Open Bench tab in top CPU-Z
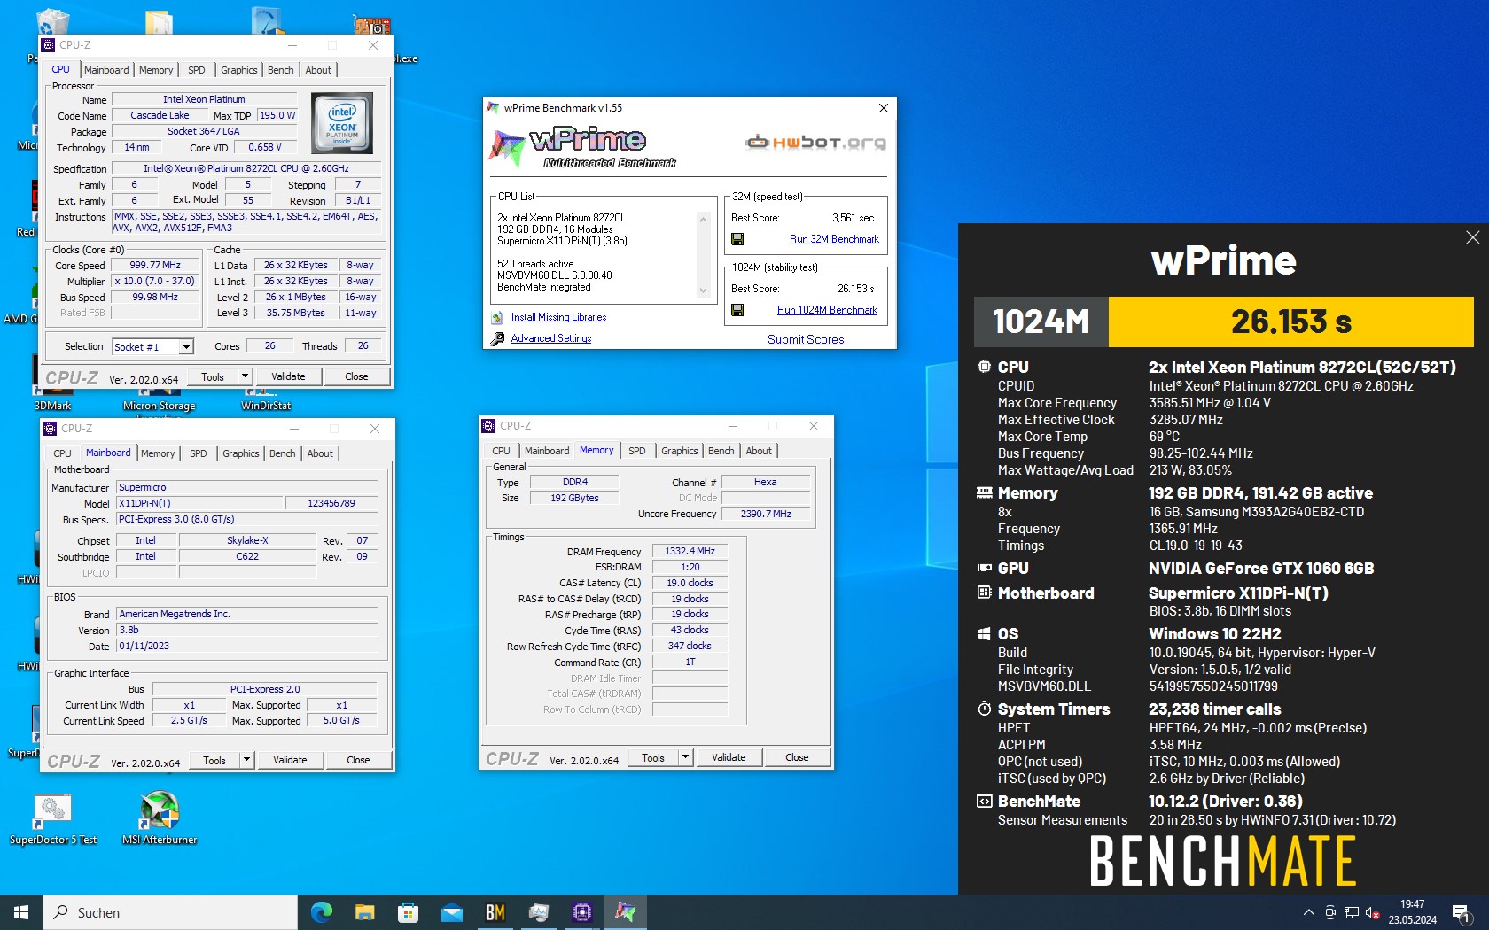The image size is (1489, 930). coord(281,70)
